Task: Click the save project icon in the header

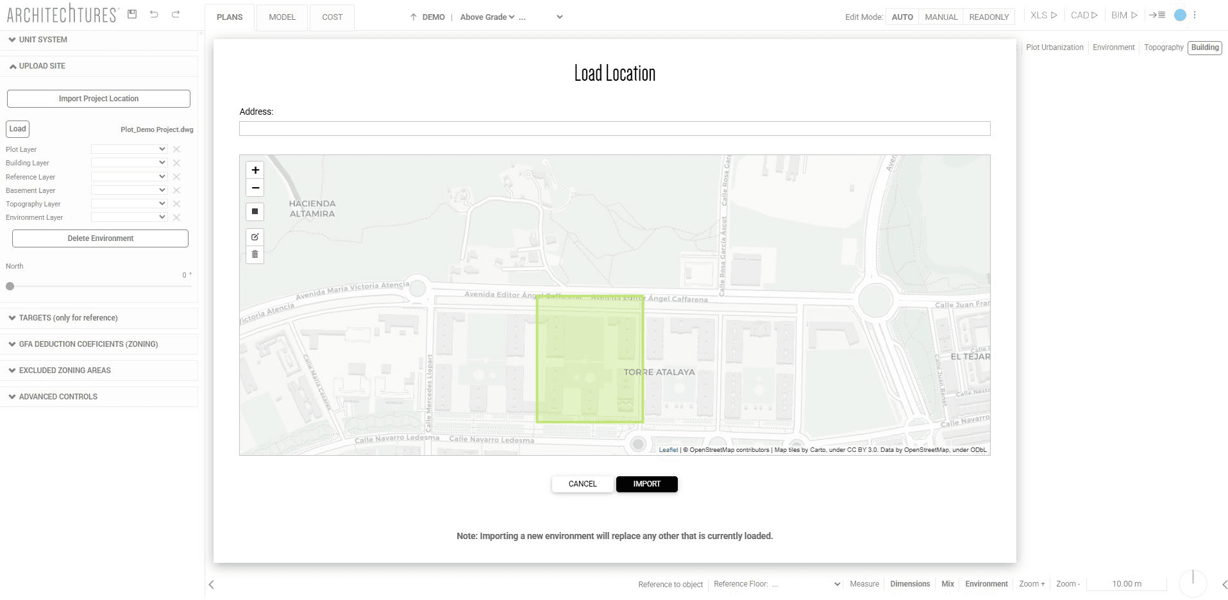Action: coord(132,13)
